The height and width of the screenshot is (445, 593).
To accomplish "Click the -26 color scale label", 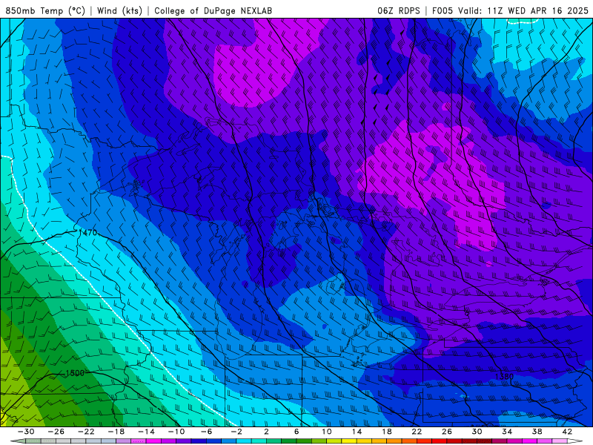I will pos(56,432).
